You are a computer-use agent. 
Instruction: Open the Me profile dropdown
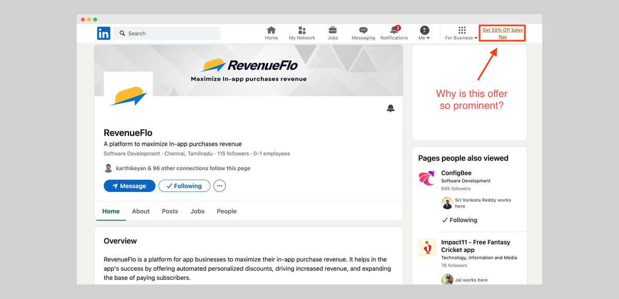pos(425,33)
